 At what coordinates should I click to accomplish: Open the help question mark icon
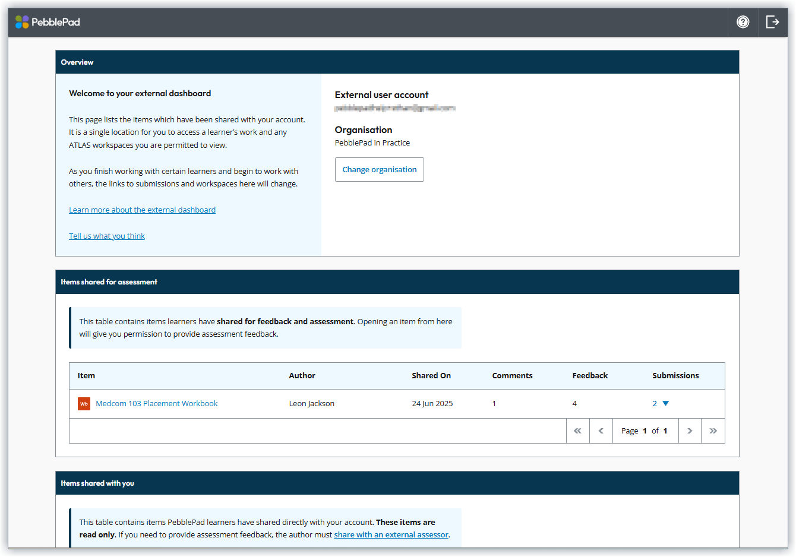pyautogui.click(x=743, y=22)
